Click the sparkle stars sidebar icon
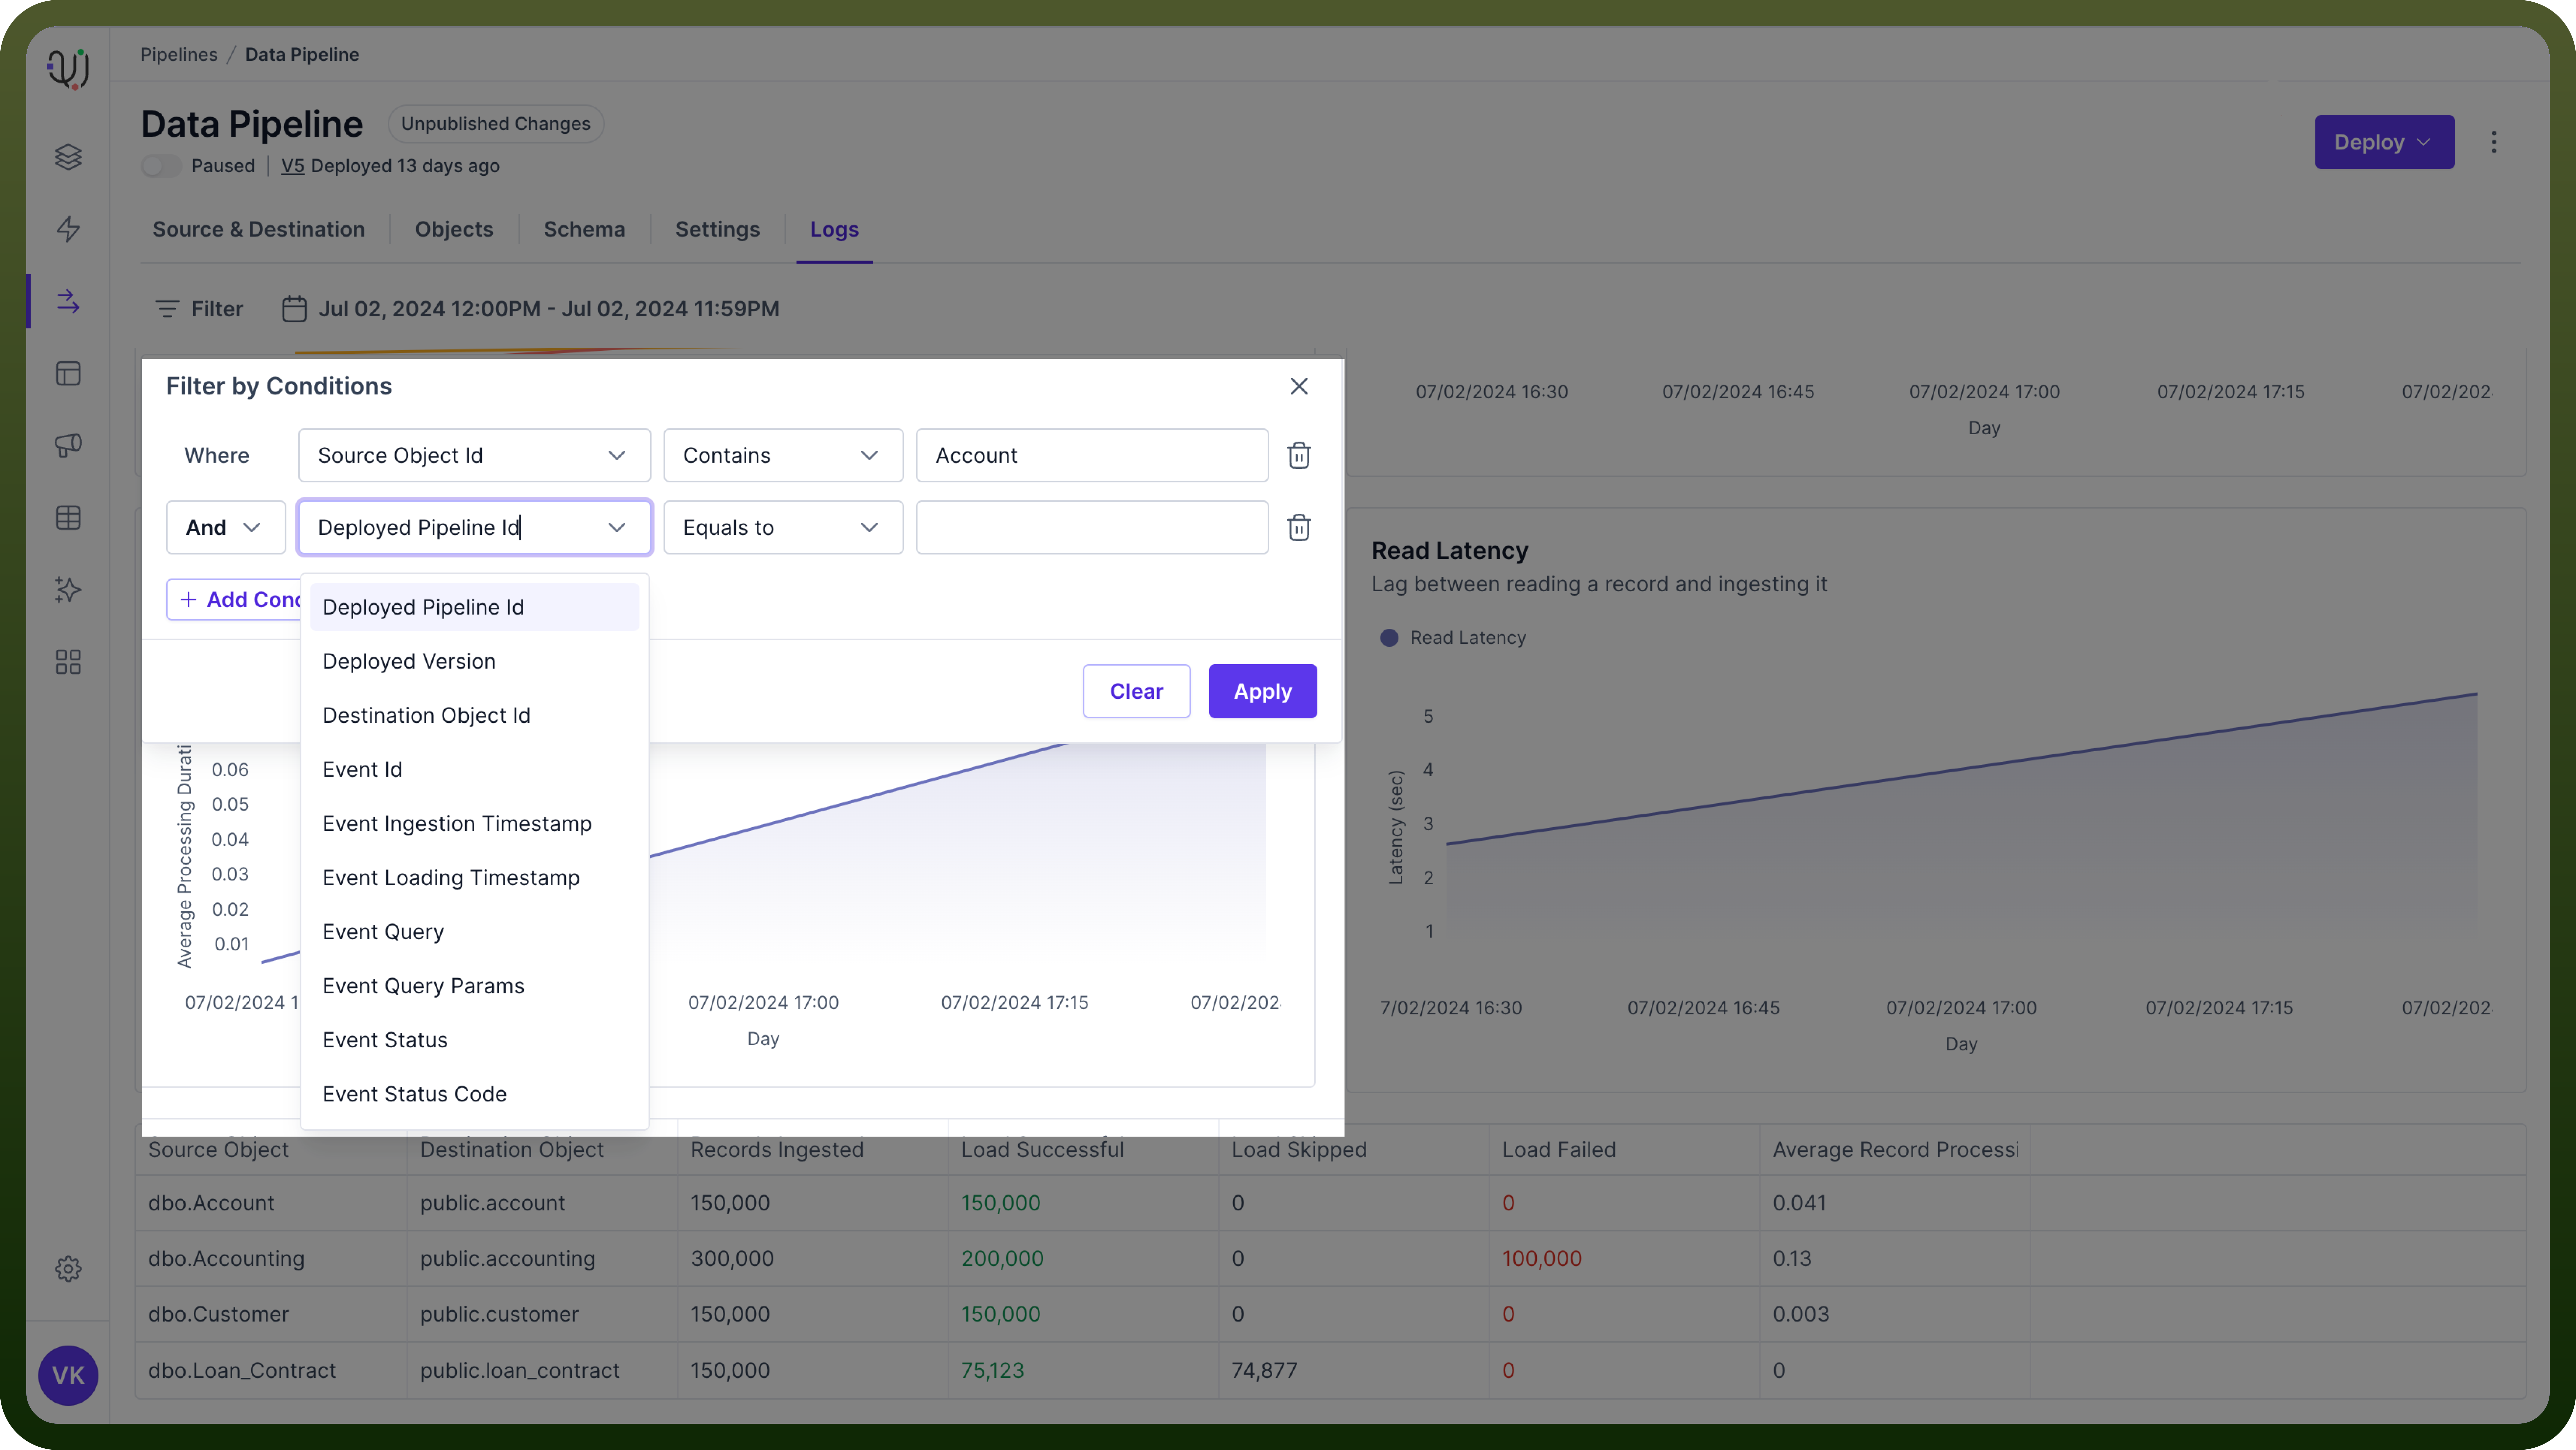Viewport: 2576px width, 1450px height. [68, 590]
